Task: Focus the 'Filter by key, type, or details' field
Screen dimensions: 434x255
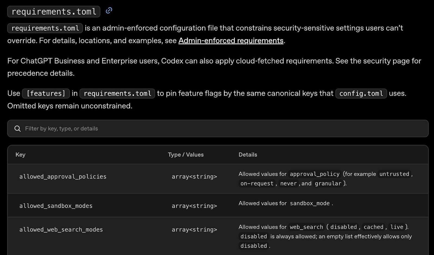Action: (217, 128)
